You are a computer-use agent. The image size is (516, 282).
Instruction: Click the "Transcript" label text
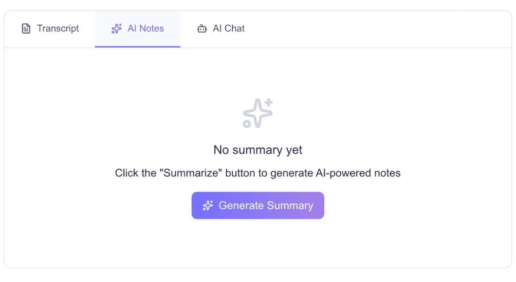(58, 29)
